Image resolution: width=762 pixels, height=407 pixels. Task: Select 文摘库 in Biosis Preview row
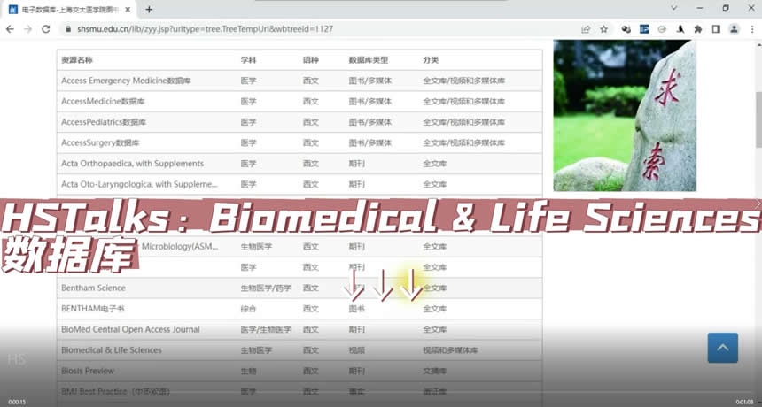434,371
